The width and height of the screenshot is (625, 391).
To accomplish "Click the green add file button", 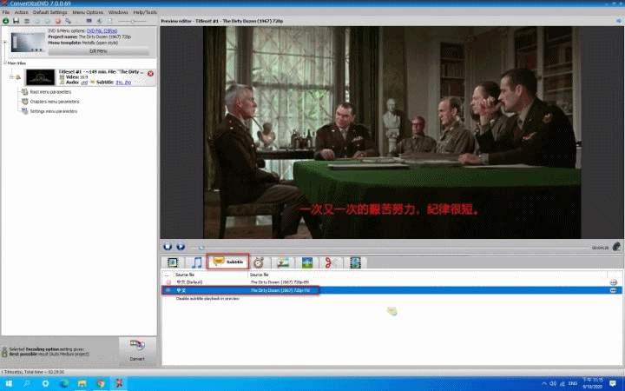I will tap(5, 21).
